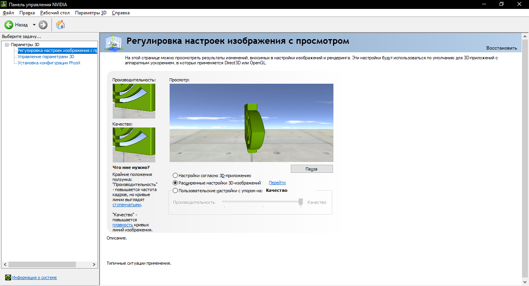
Task: Open the Информация о системе link
Action: click(x=34, y=277)
